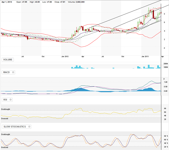Screen dimensions: 169x150
Task: Click the 'Jan 2013' label on time axis
Action: 145,56
